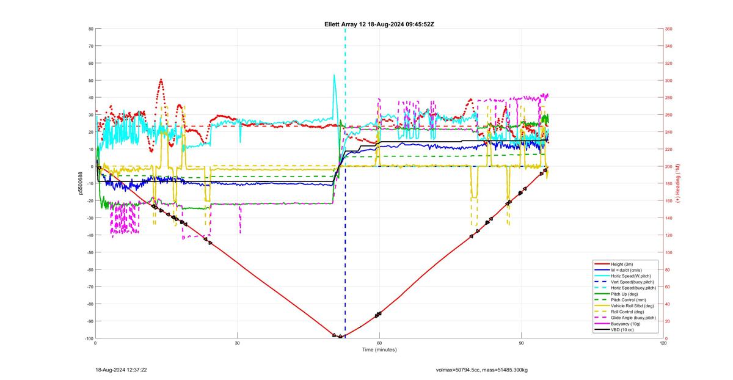Click the '18-Aug-2024 12:37:22' timestamp footer
733x380 pixels.
(121, 370)
